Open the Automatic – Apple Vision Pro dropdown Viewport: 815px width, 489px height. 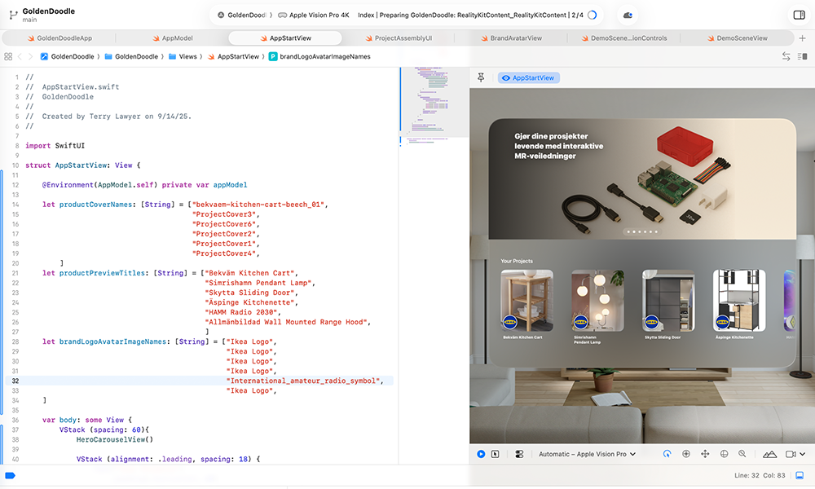click(x=587, y=454)
